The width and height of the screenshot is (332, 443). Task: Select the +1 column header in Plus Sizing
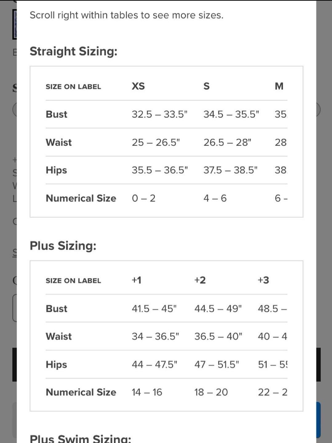136,280
